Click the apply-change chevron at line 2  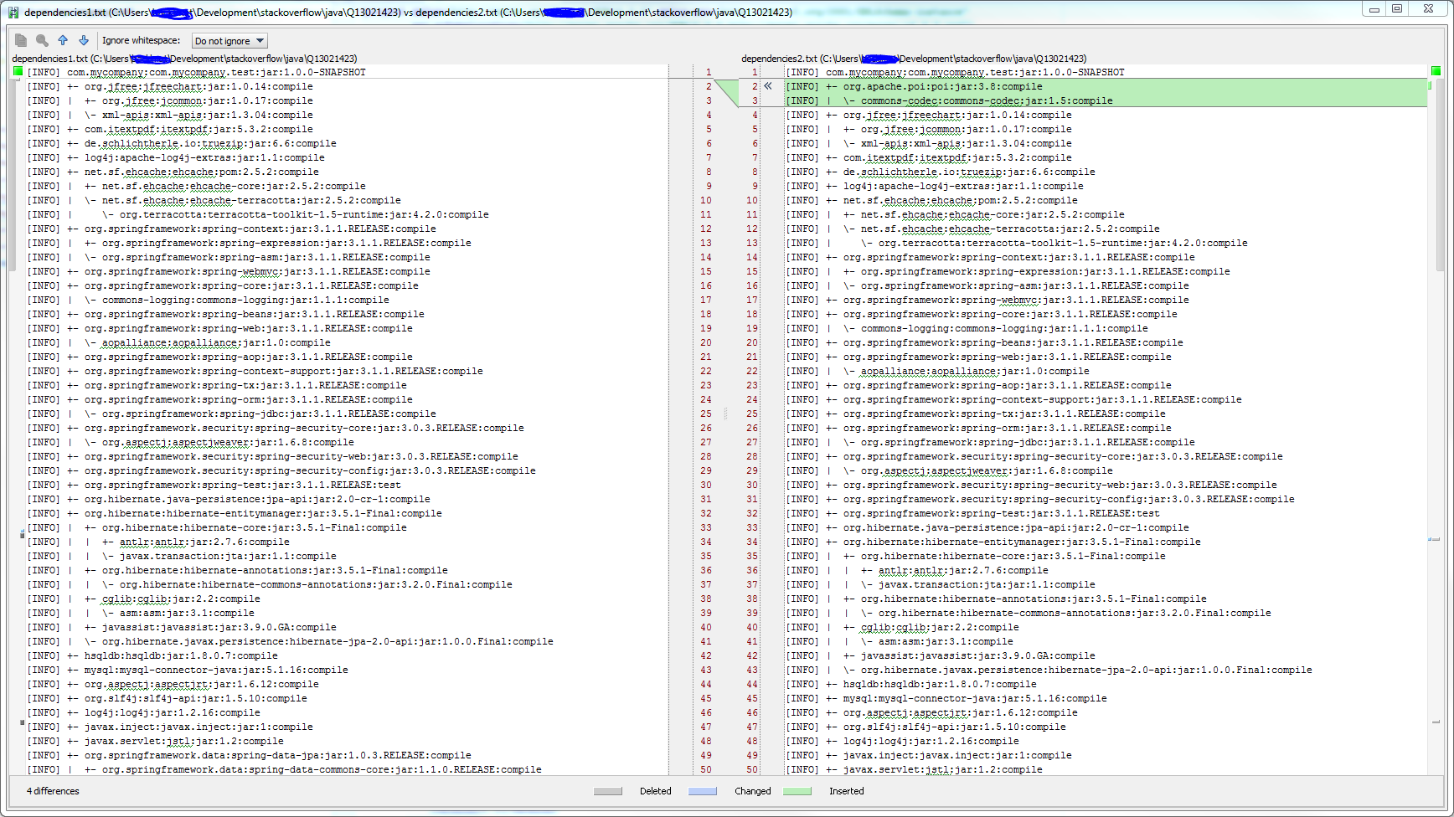(x=768, y=86)
